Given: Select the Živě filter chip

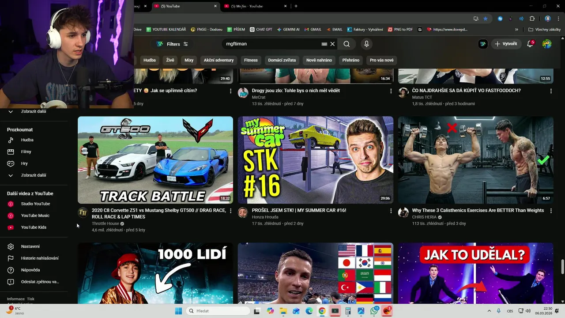Looking at the screenshot, I should coord(170,60).
